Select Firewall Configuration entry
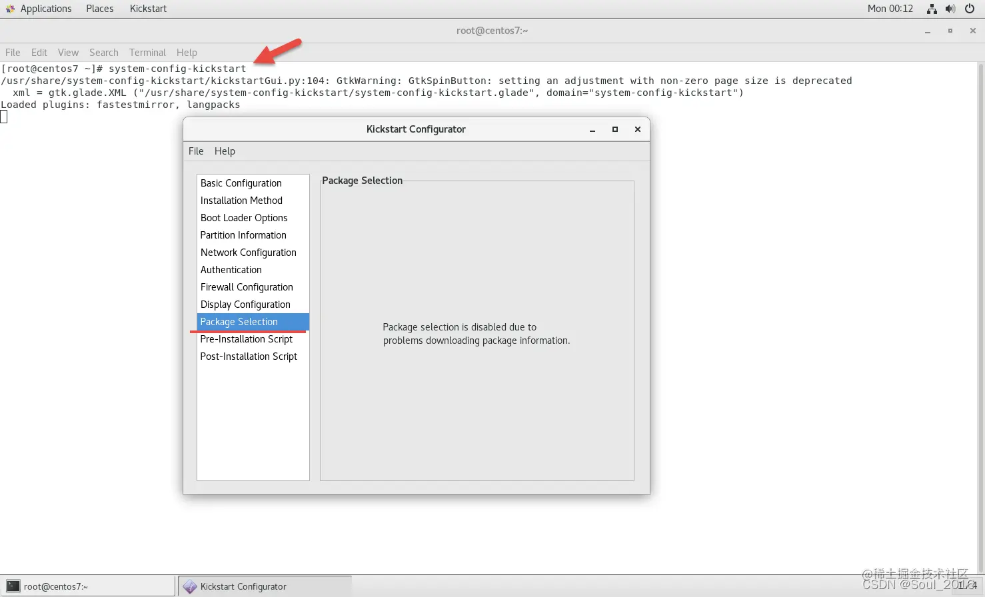 (x=253, y=287)
